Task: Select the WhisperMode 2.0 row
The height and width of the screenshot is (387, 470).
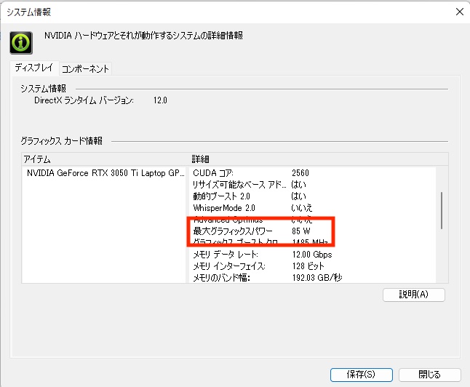Action: 311,208
